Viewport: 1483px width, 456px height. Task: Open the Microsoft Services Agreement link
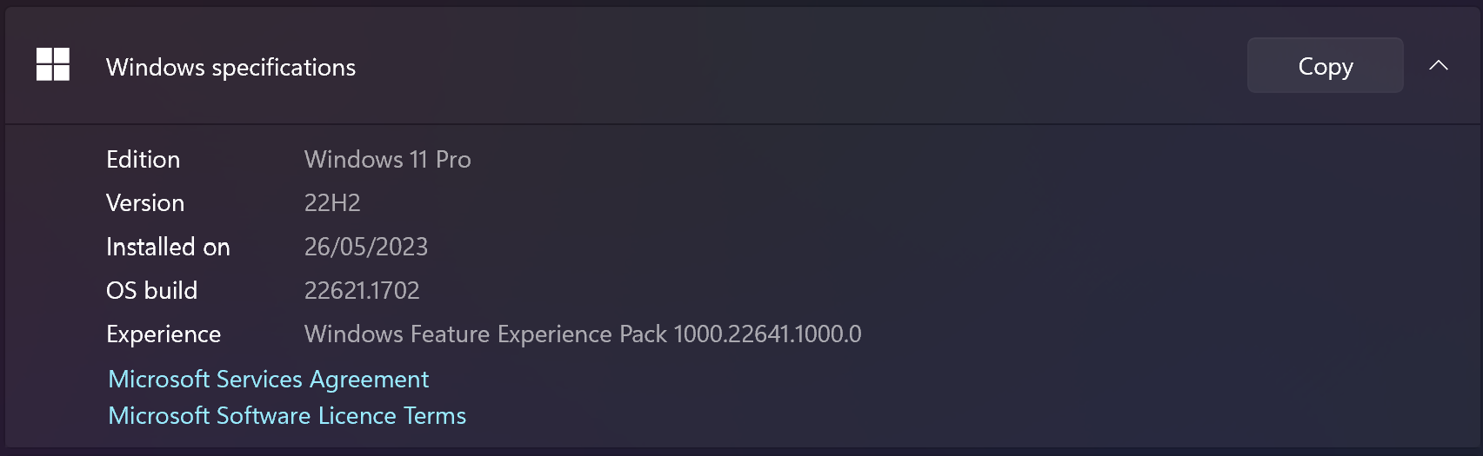[x=268, y=380]
